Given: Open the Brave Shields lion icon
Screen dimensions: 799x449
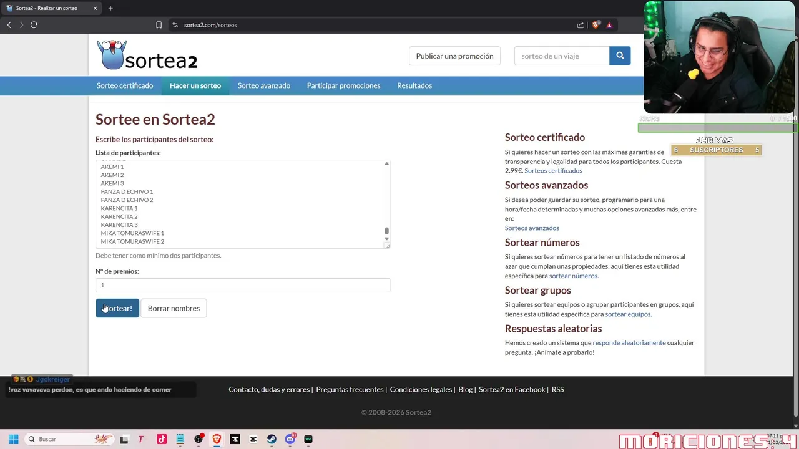Looking at the screenshot, I should [596, 25].
